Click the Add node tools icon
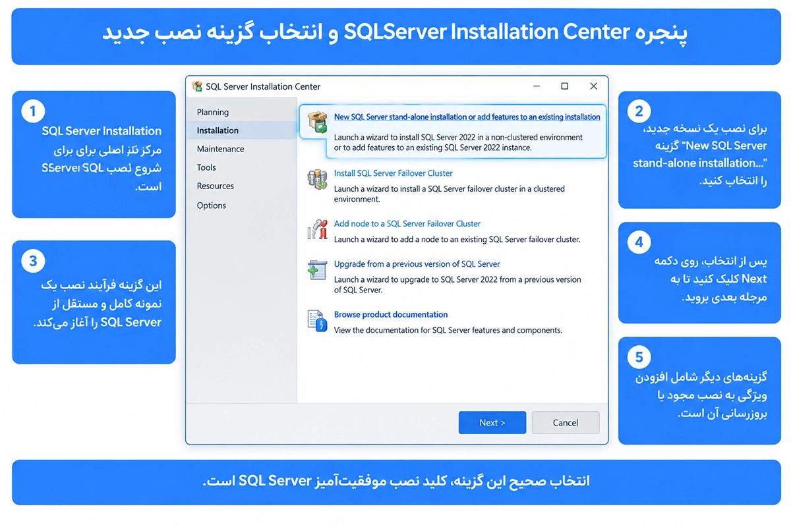The height and width of the screenshot is (527, 791). 317,229
